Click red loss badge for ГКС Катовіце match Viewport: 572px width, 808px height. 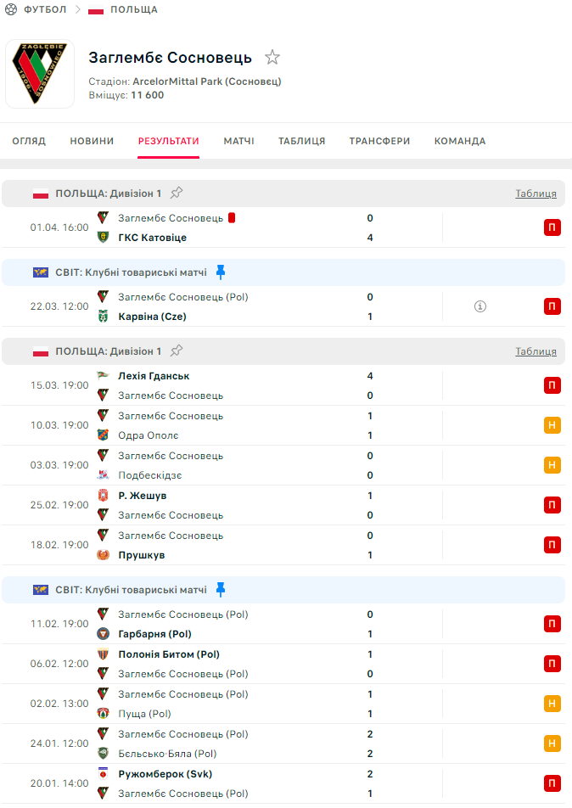click(552, 227)
